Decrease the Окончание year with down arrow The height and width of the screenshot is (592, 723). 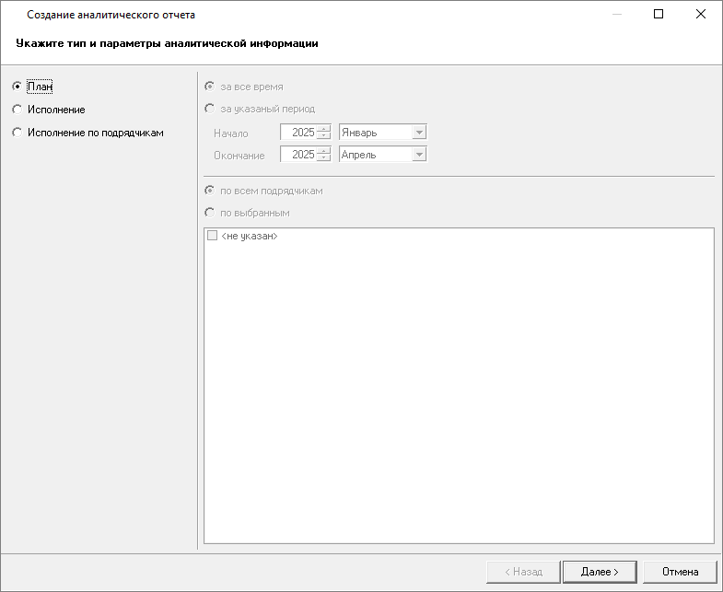[323, 158]
